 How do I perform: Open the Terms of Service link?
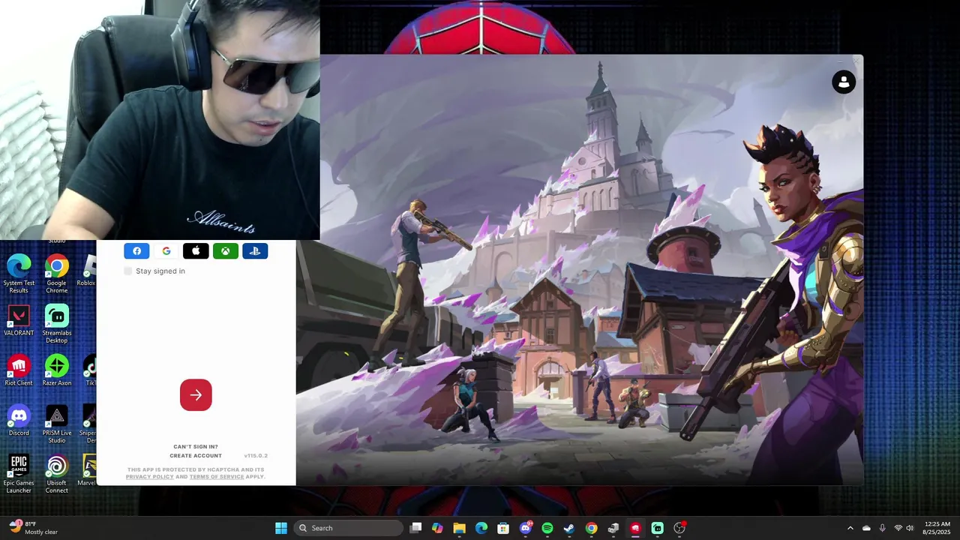(x=217, y=477)
